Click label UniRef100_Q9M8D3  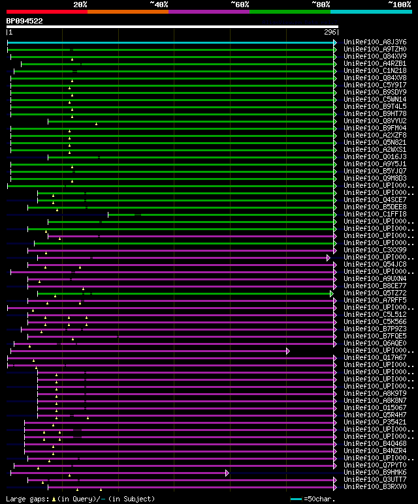(375, 179)
